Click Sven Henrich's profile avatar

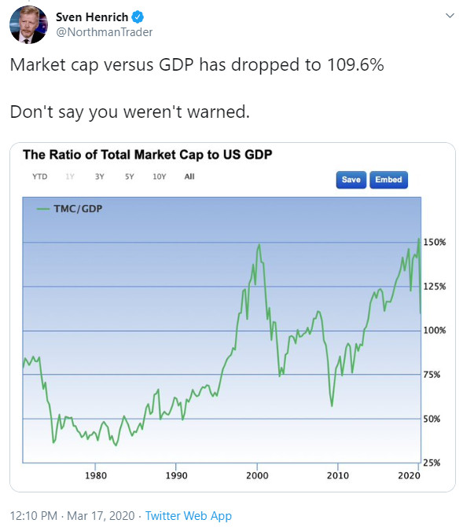pos(28,24)
